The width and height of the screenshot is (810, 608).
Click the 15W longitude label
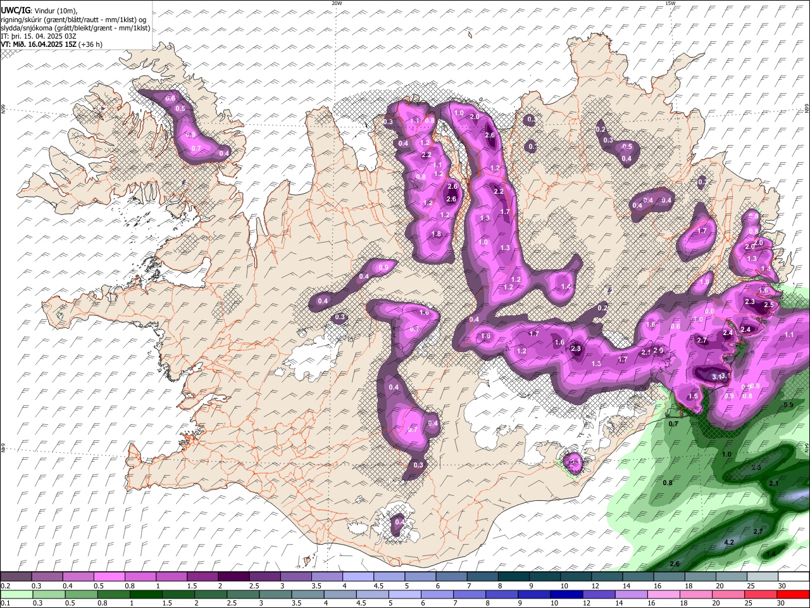pos(670,3)
